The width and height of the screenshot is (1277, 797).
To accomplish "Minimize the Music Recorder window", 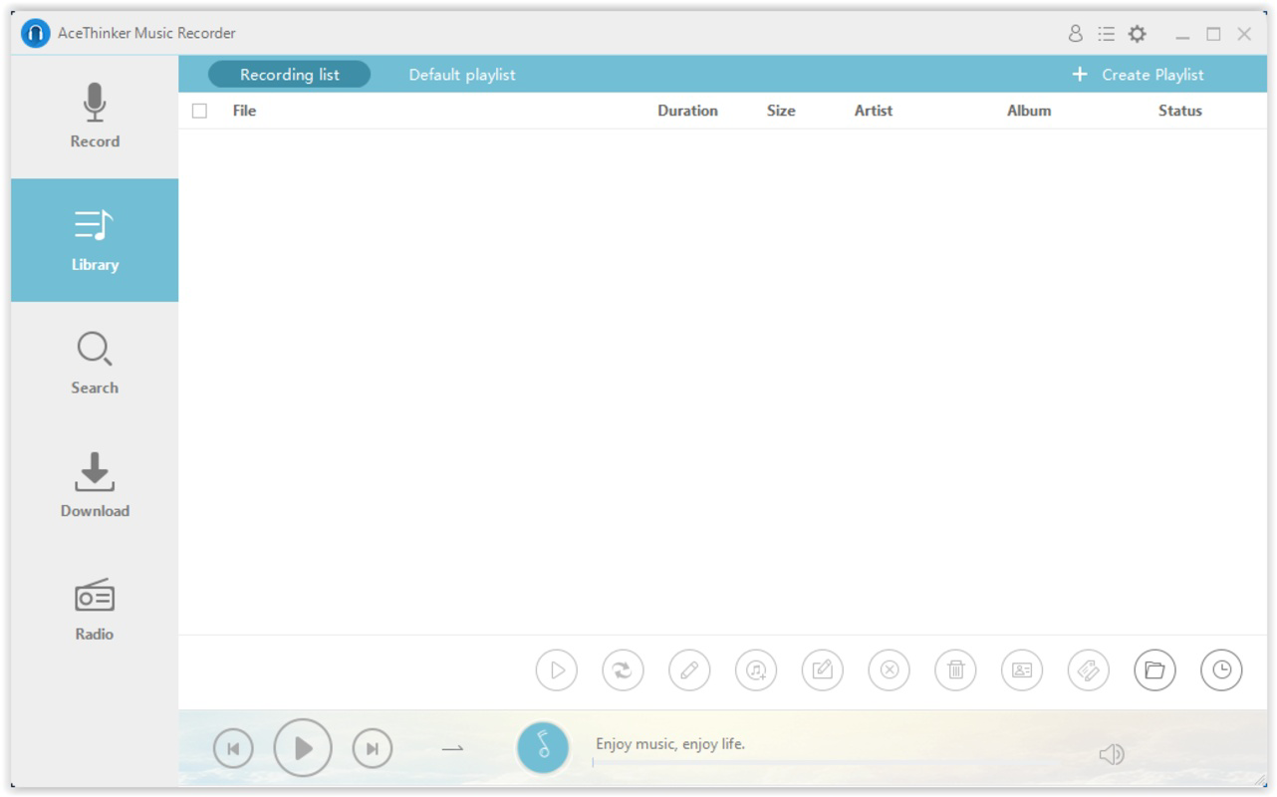I will point(1182,35).
